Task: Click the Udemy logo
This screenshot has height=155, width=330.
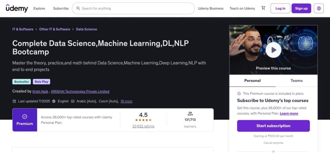Action: (17, 8)
